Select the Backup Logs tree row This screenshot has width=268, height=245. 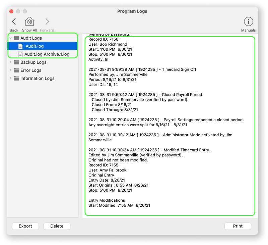coord(42,62)
